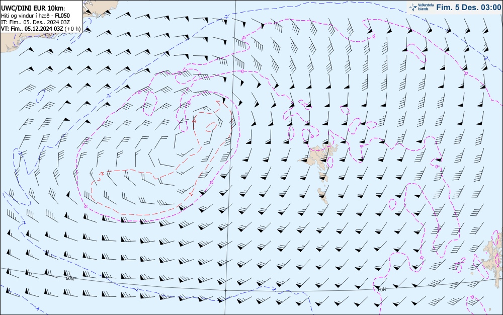Select the 'UWC/DINI EUR 10km:' title text
Screen dimensions: 503x315
[33, 9]
